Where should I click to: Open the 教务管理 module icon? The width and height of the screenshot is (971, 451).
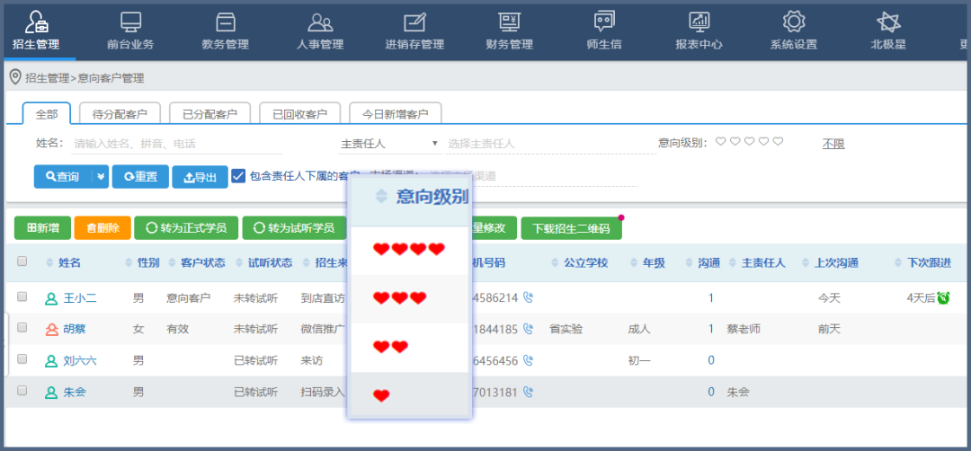(x=225, y=22)
